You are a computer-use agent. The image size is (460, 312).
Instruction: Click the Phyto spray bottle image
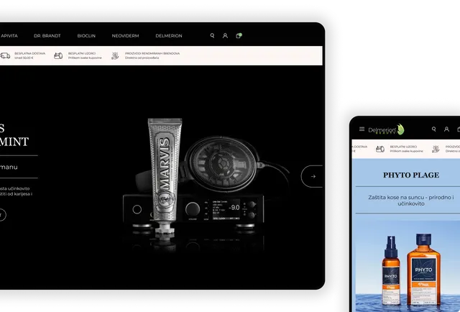(x=391, y=270)
